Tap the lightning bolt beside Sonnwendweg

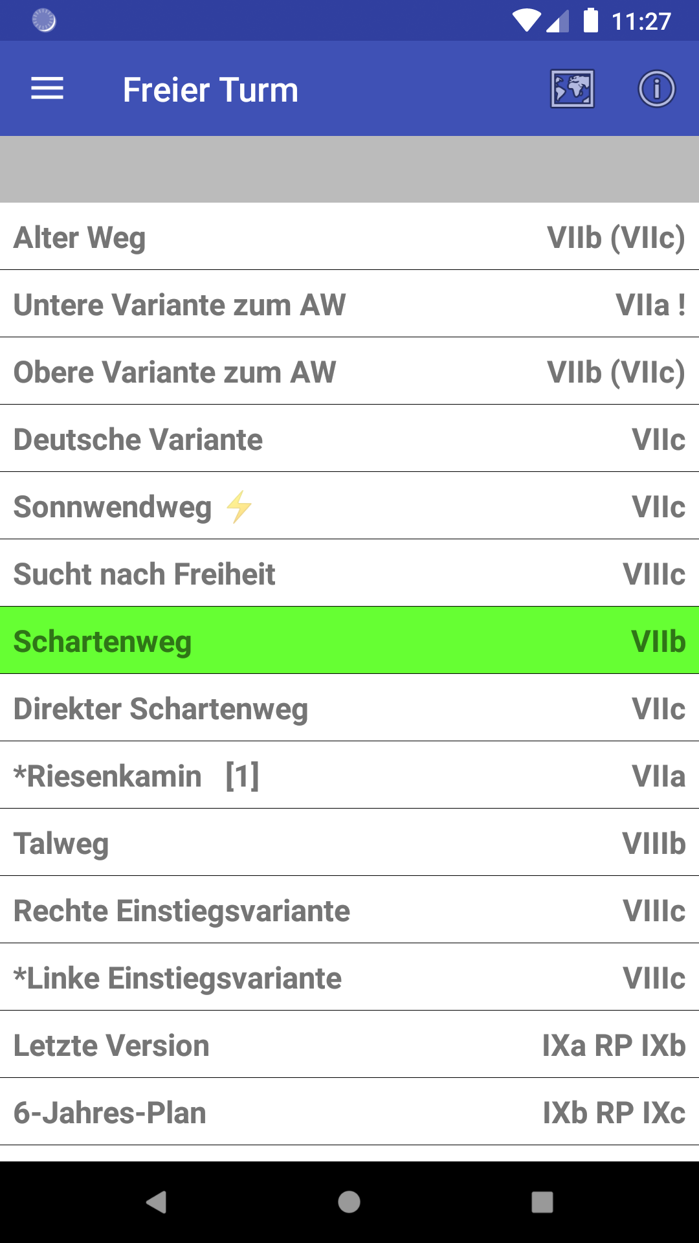239,506
